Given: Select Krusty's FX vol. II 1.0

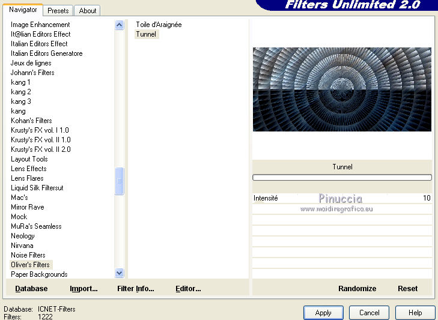Looking at the screenshot, I should (40, 140).
